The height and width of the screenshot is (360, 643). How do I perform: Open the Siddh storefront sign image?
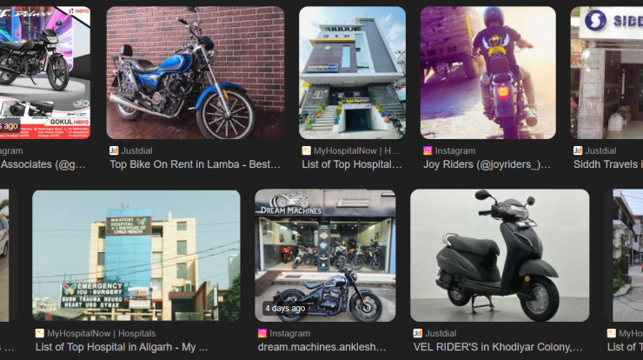point(607,73)
